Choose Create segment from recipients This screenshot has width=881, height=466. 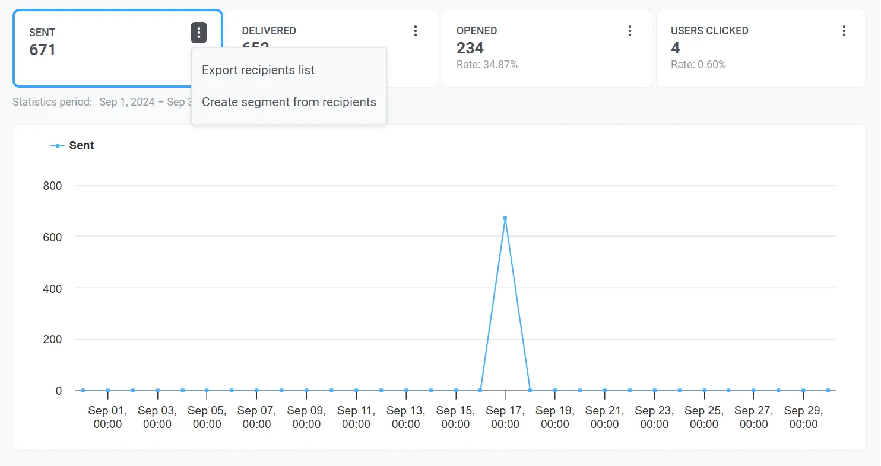pos(289,102)
